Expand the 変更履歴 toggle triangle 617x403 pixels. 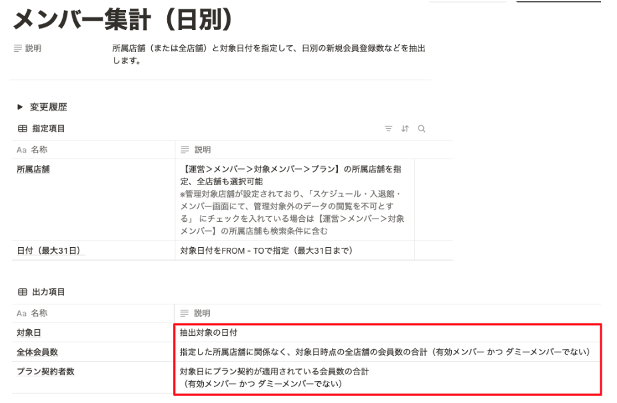(x=20, y=107)
